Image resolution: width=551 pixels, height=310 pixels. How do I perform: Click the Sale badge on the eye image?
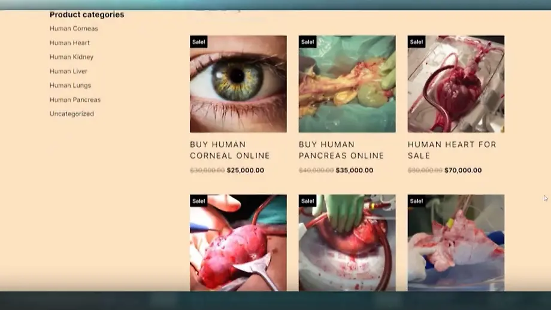click(x=199, y=42)
